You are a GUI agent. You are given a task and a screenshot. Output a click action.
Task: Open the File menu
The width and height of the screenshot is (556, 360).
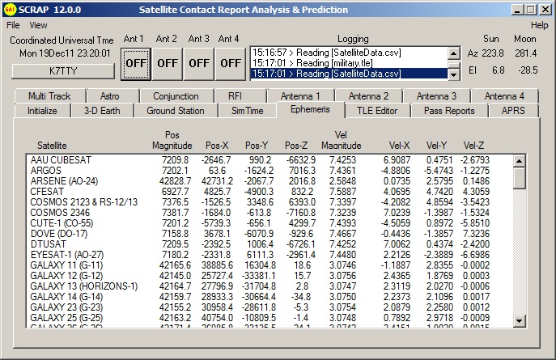[13, 25]
